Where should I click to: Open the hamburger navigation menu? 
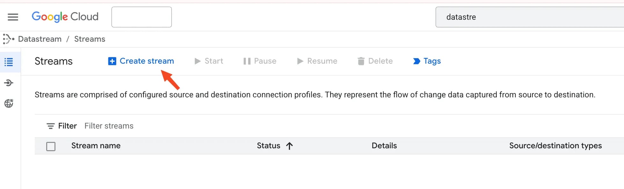click(13, 17)
